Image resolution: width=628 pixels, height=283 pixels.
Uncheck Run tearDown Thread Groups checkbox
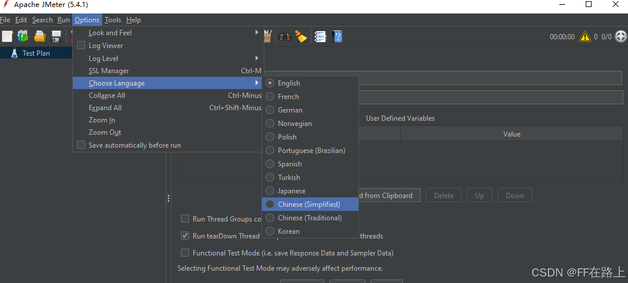[185, 236]
